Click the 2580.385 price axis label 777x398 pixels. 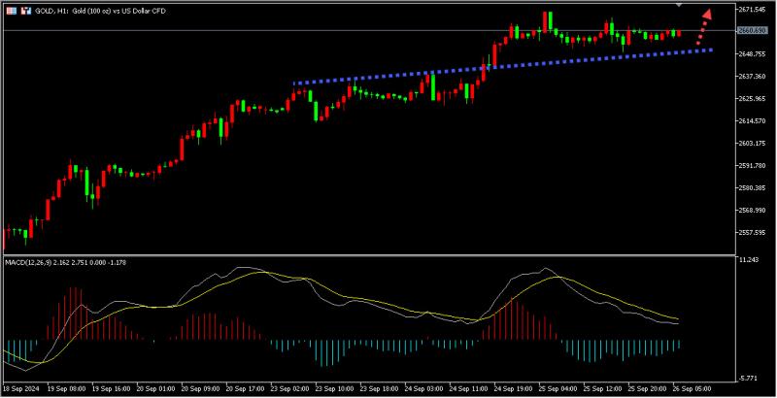click(x=753, y=187)
